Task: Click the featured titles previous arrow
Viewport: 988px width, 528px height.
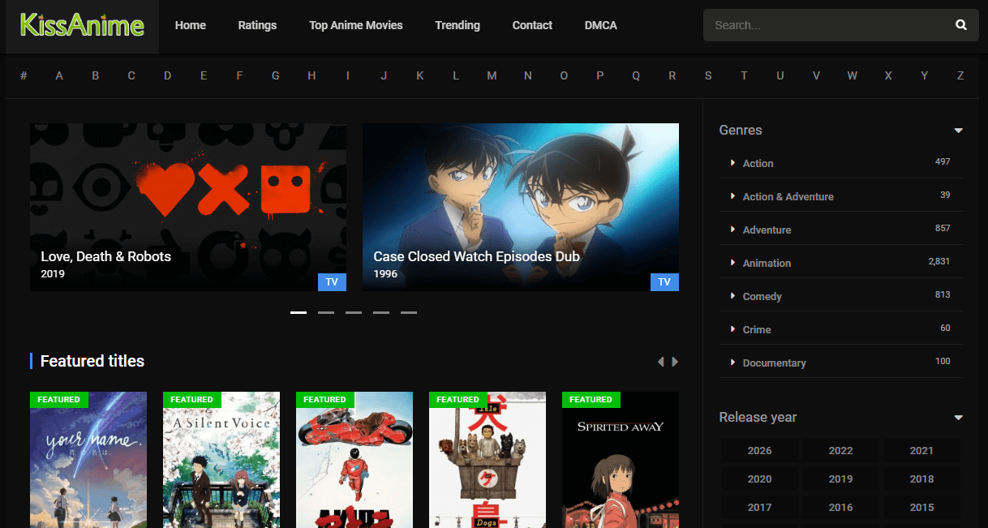Action: point(660,362)
